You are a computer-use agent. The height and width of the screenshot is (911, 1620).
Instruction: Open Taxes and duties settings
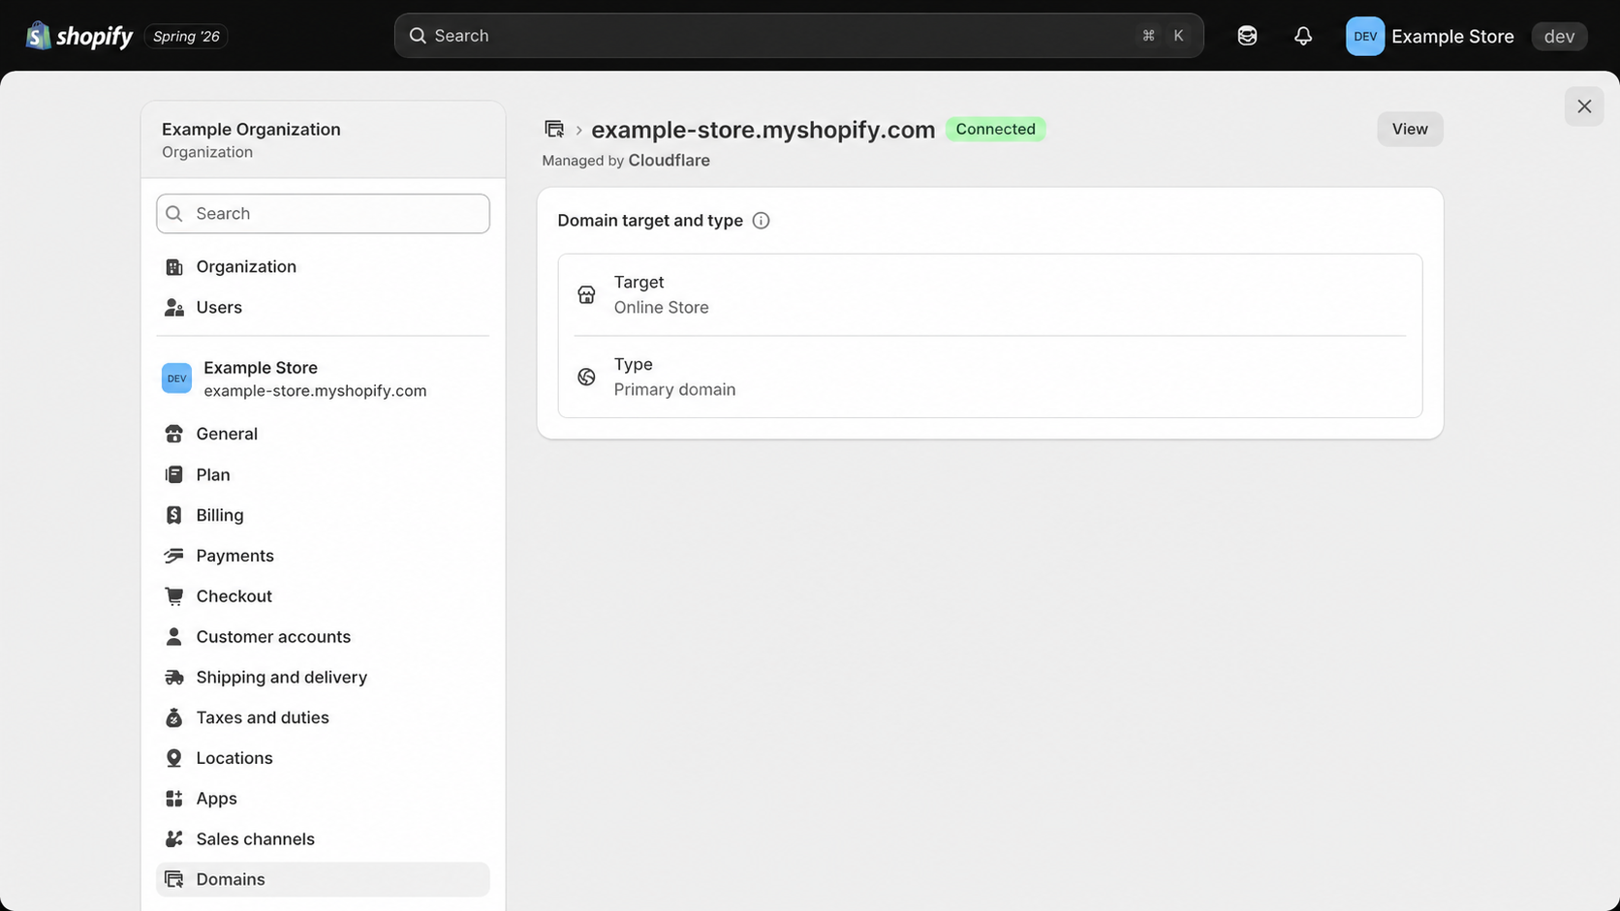[323, 717]
